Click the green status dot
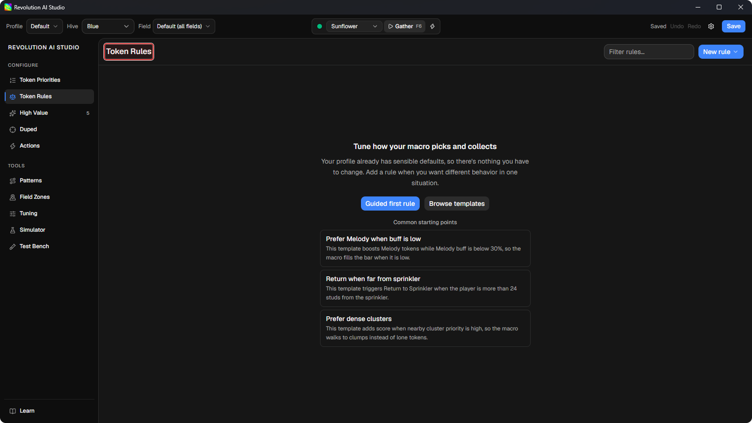Screen dimensions: 752x423 pos(320,26)
